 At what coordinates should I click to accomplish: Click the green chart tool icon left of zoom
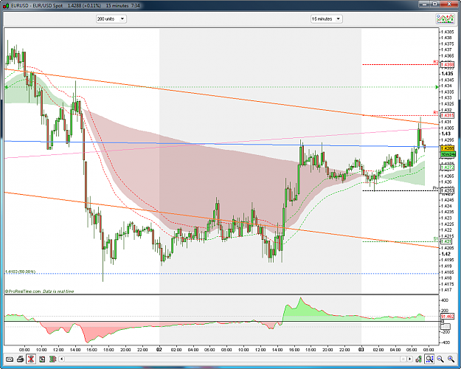point(419,359)
